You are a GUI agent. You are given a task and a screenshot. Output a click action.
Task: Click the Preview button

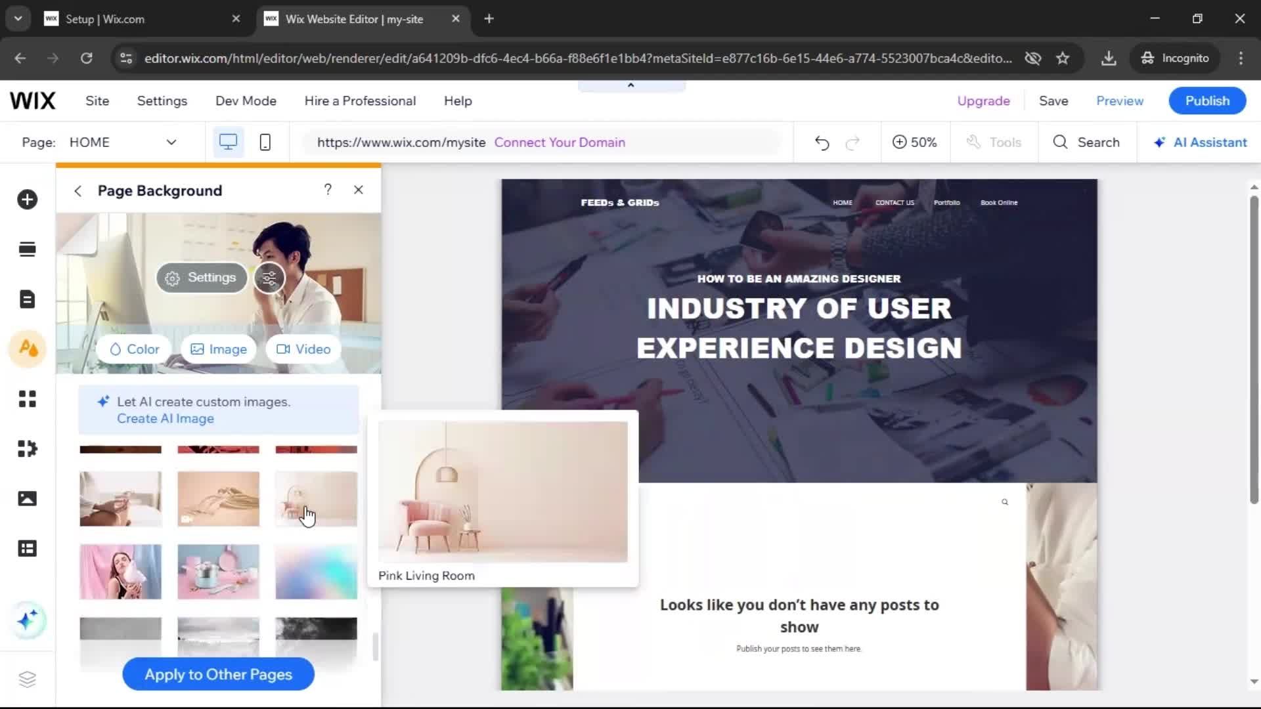coord(1120,101)
